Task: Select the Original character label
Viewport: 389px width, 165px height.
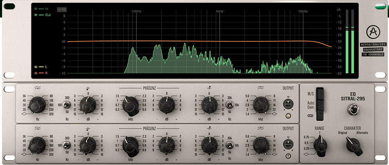Action: (343, 133)
